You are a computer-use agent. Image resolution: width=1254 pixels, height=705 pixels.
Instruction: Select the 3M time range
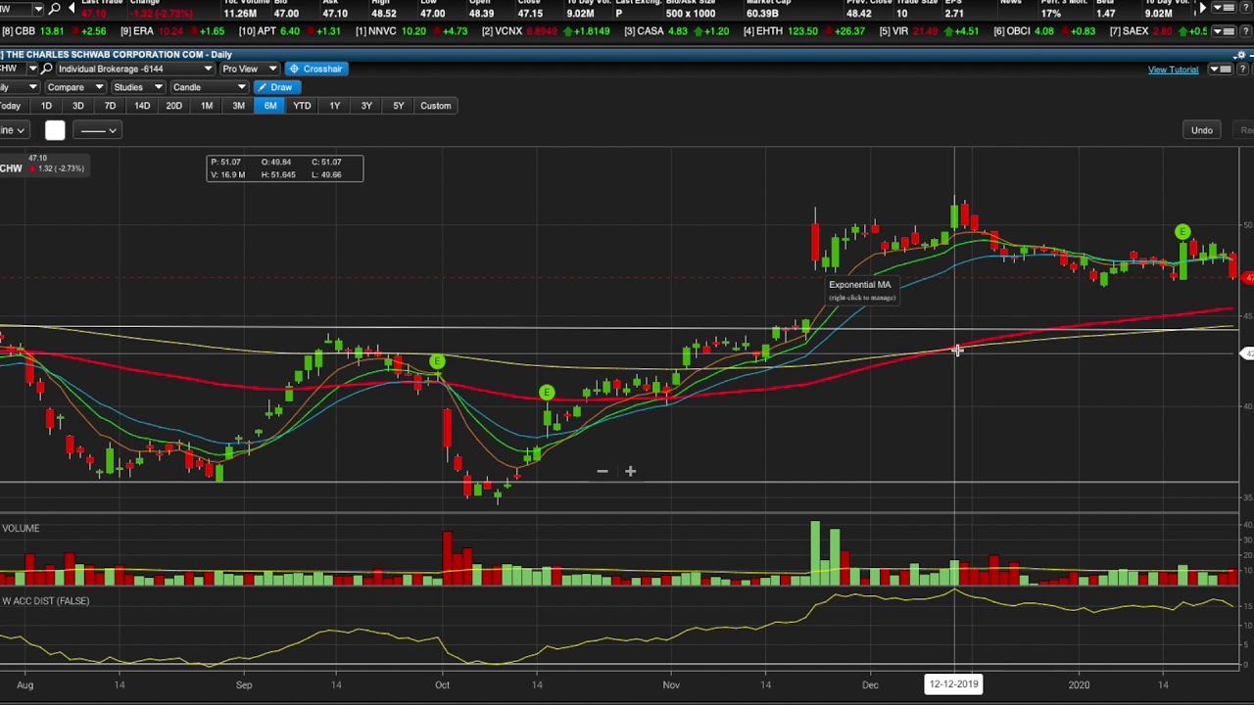click(x=238, y=106)
